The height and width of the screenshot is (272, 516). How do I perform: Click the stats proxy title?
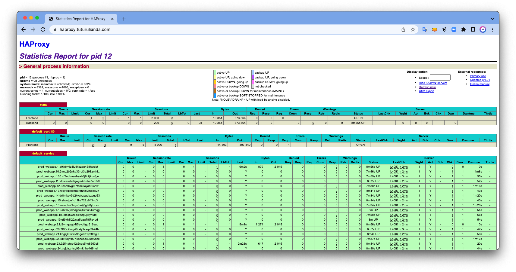[x=43, y=105]
